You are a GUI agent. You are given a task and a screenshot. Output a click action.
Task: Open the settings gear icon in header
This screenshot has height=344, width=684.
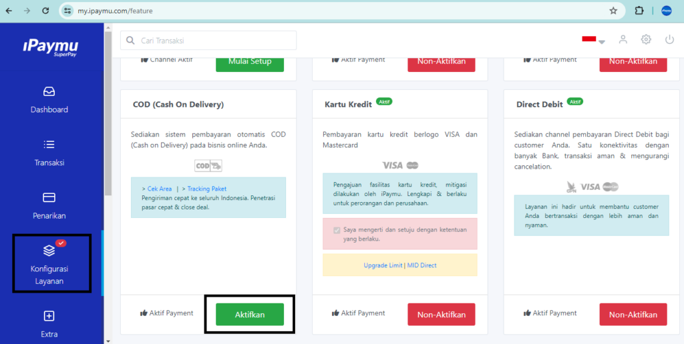coord(646,40)
